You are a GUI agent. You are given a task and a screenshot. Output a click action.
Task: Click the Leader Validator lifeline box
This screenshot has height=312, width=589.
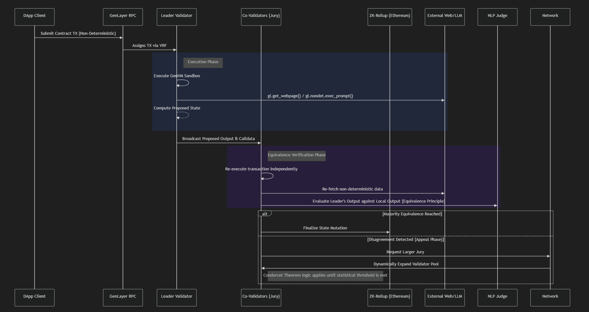(176, 16)
